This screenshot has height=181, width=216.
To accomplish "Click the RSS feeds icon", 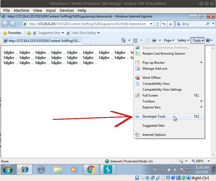I will (x=135, y=41).
